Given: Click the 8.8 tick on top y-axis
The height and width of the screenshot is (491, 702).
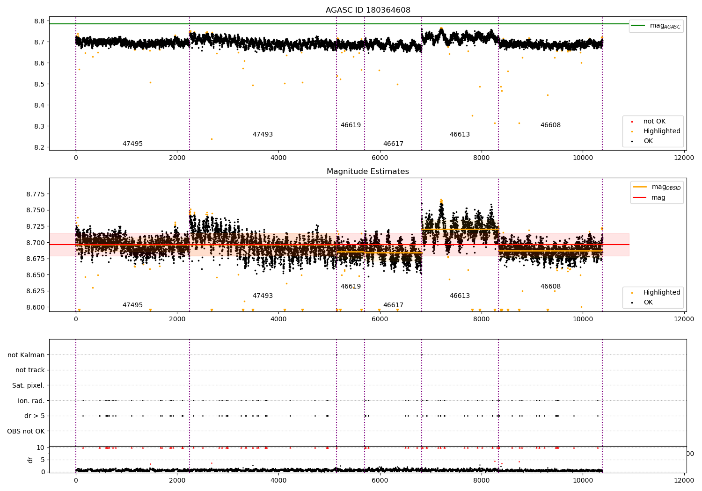Looking at the screenshot, I should [x=40, y=21].
